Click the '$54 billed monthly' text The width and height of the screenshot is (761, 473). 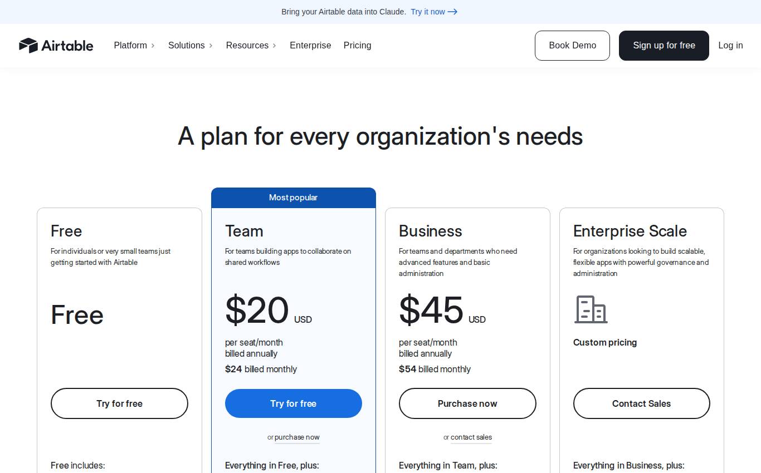(x=435, y=369)
